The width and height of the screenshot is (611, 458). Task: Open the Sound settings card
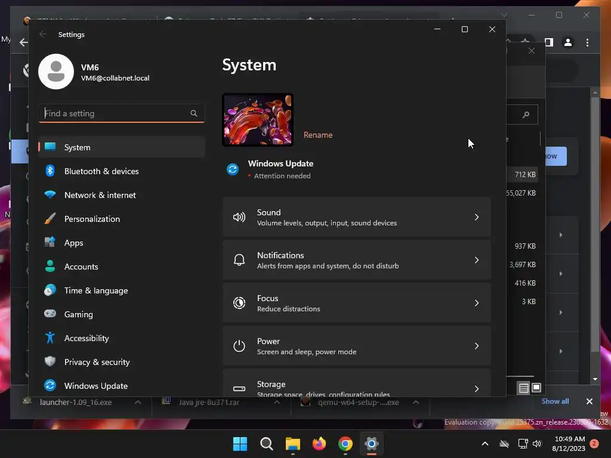tap(357, 217)
